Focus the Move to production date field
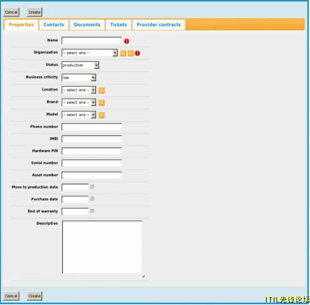The width and height of the screenshot is (310, 305). click(x=75, y=187)
